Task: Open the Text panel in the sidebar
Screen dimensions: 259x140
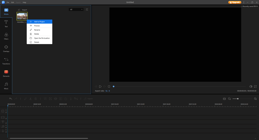Action: 6,24
